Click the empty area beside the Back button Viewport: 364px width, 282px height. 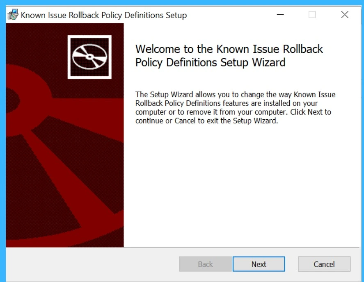[x=156, y=264]
